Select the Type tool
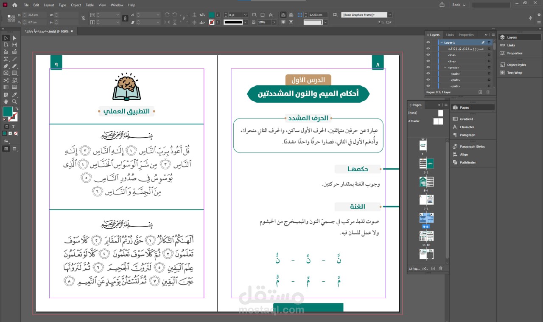 click(6, 59)
